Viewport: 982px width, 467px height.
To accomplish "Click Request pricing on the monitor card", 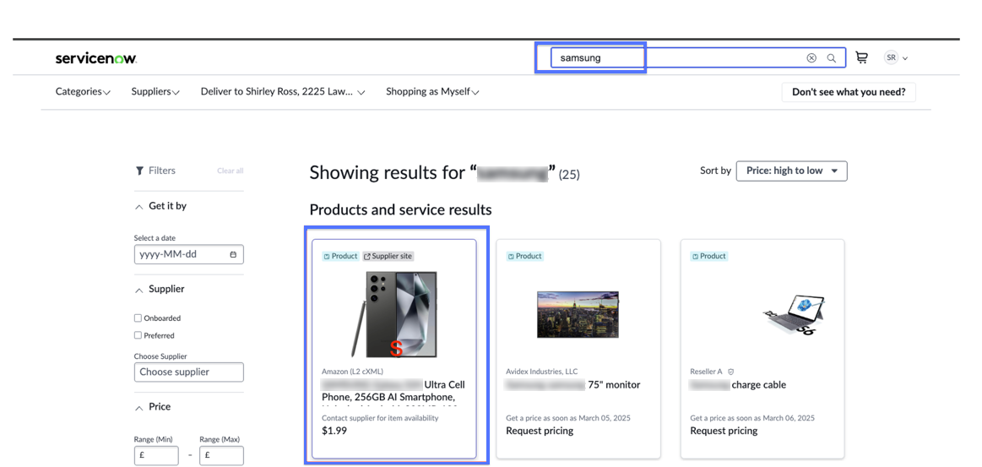I will click(x=540, y=431).
